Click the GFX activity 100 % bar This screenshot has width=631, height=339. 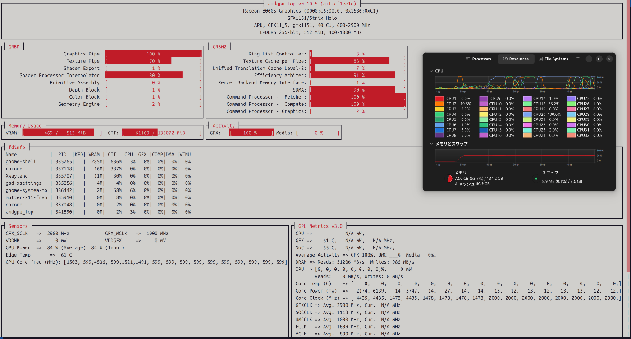(251, 133)
